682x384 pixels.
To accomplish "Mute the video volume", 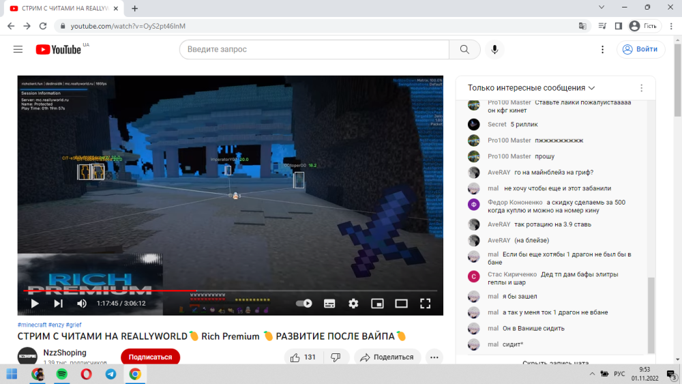I will coord(81,304).
